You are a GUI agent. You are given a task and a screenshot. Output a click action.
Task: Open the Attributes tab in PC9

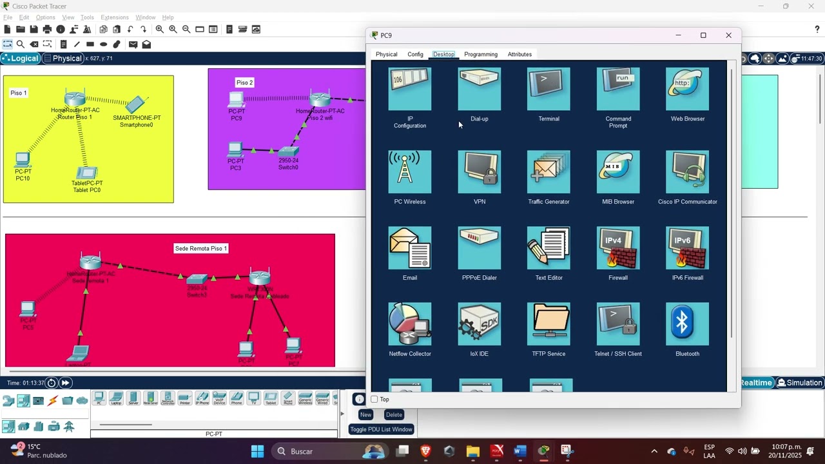(519, 54)
